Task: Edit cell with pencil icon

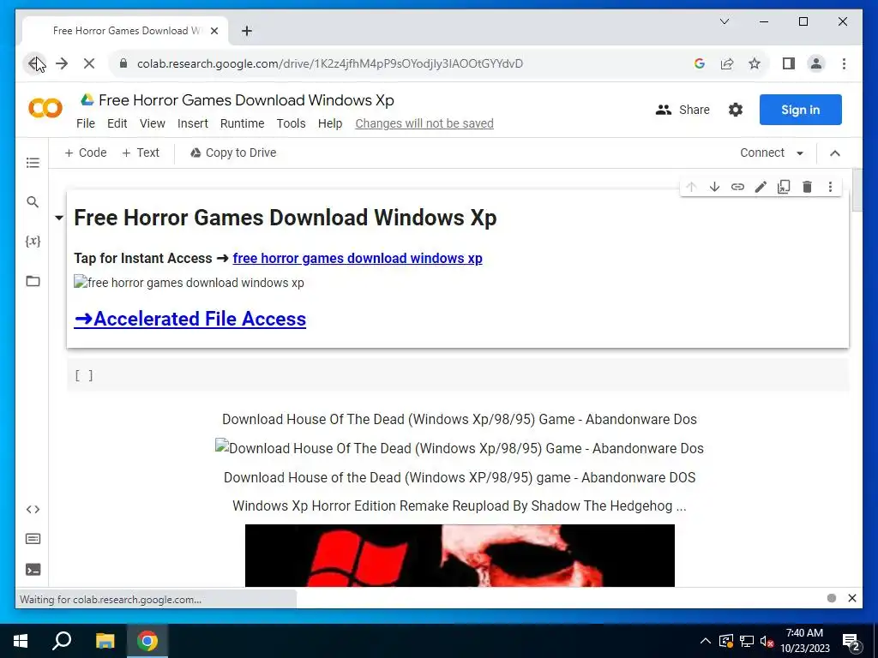Action: click(x=761, y=187)
